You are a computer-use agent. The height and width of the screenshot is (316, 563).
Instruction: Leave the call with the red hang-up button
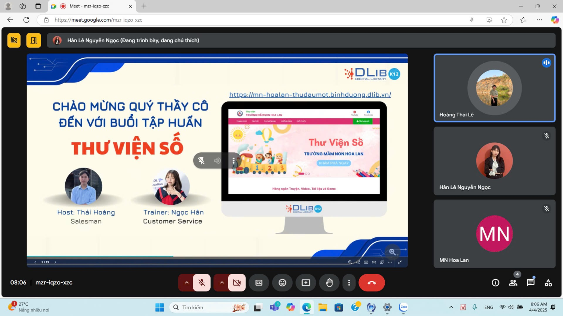pyautogui.click(x=372, y=283)
